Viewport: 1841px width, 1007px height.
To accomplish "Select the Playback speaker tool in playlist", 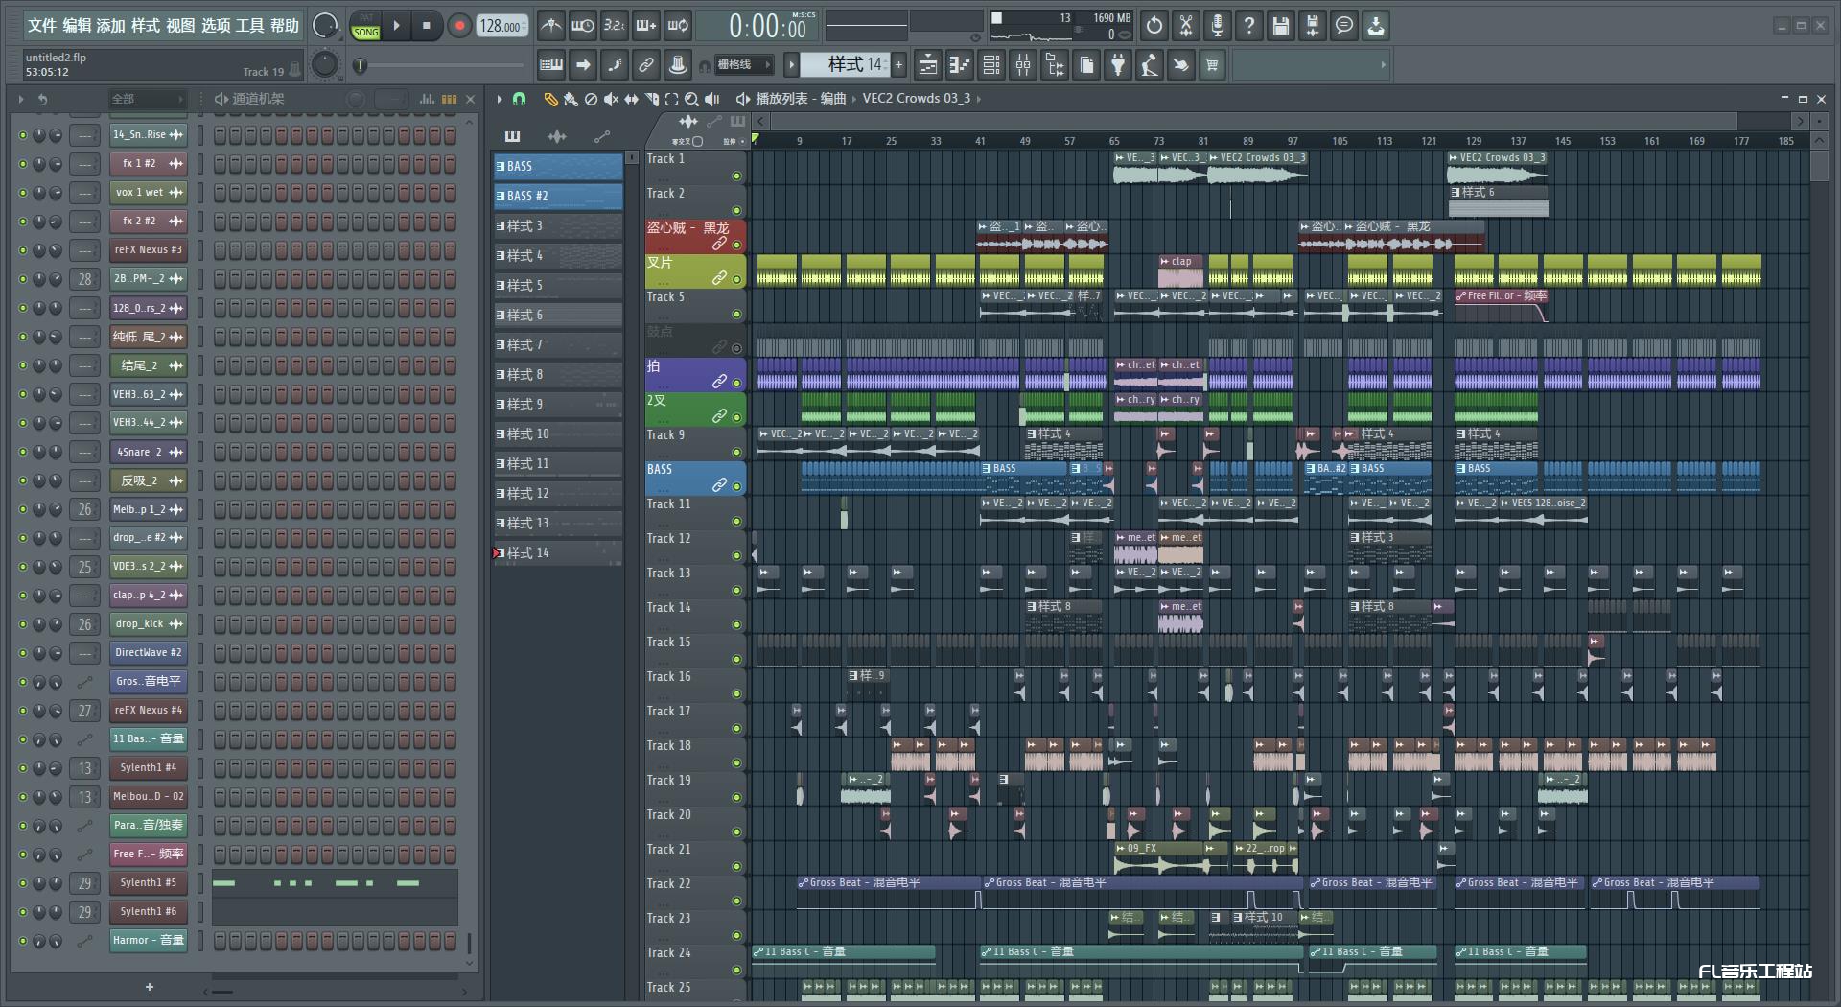I will [712, 99].
